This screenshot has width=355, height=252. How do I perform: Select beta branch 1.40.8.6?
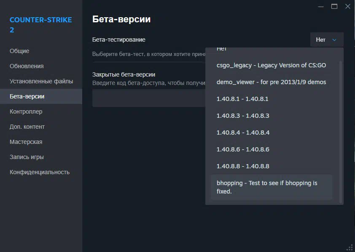(272, 149)
